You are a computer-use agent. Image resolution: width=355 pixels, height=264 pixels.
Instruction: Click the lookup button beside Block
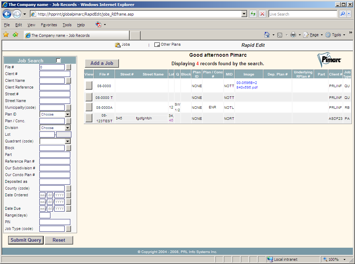[x=69, y=148]
